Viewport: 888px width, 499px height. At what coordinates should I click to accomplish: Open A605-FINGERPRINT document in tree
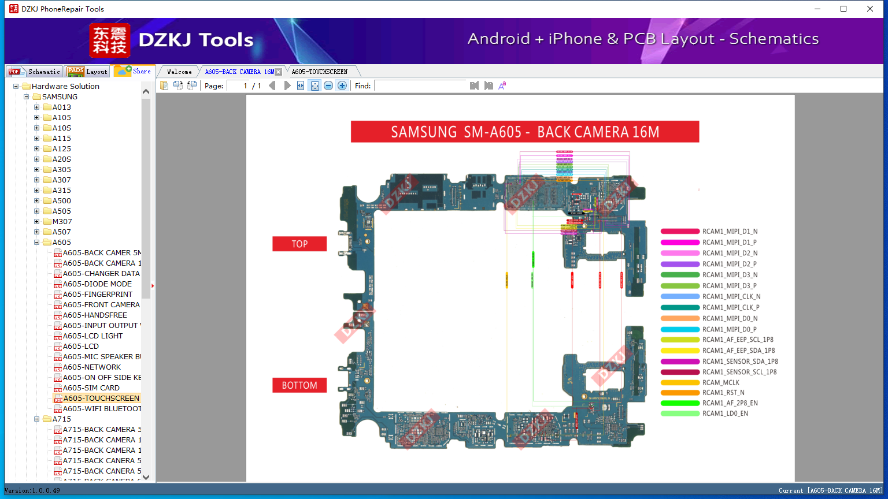[97, 295]
